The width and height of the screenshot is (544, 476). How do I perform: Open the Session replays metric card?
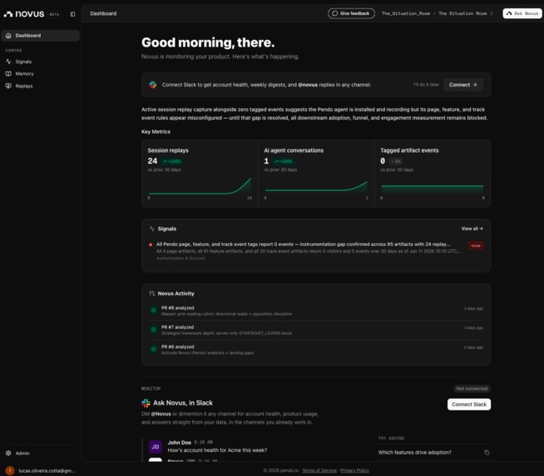point(200,174)
